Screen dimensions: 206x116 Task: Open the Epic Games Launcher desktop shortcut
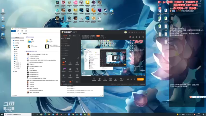tap(87, 11)
